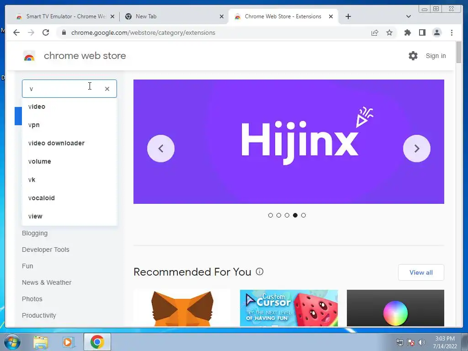Pick the 'volume' suggestion

69,161
